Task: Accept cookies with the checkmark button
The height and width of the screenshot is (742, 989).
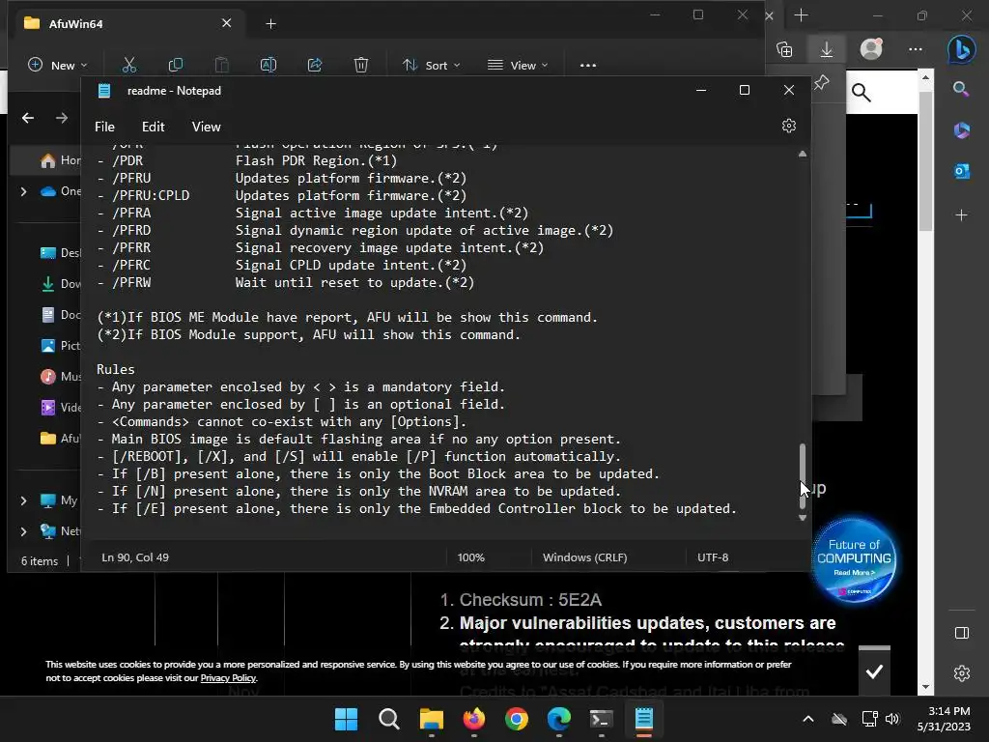Action: pyautogui.click(x=874, y=671)
